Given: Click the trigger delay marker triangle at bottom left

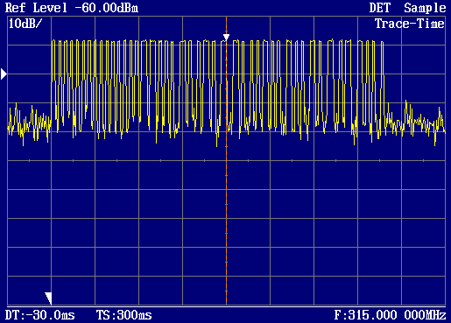Looking at the screenshot, I should pyautogui.click(x=48, y=298).
